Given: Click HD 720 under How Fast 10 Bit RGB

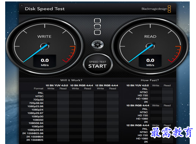Looking at the screenshot, I should 143,116.
